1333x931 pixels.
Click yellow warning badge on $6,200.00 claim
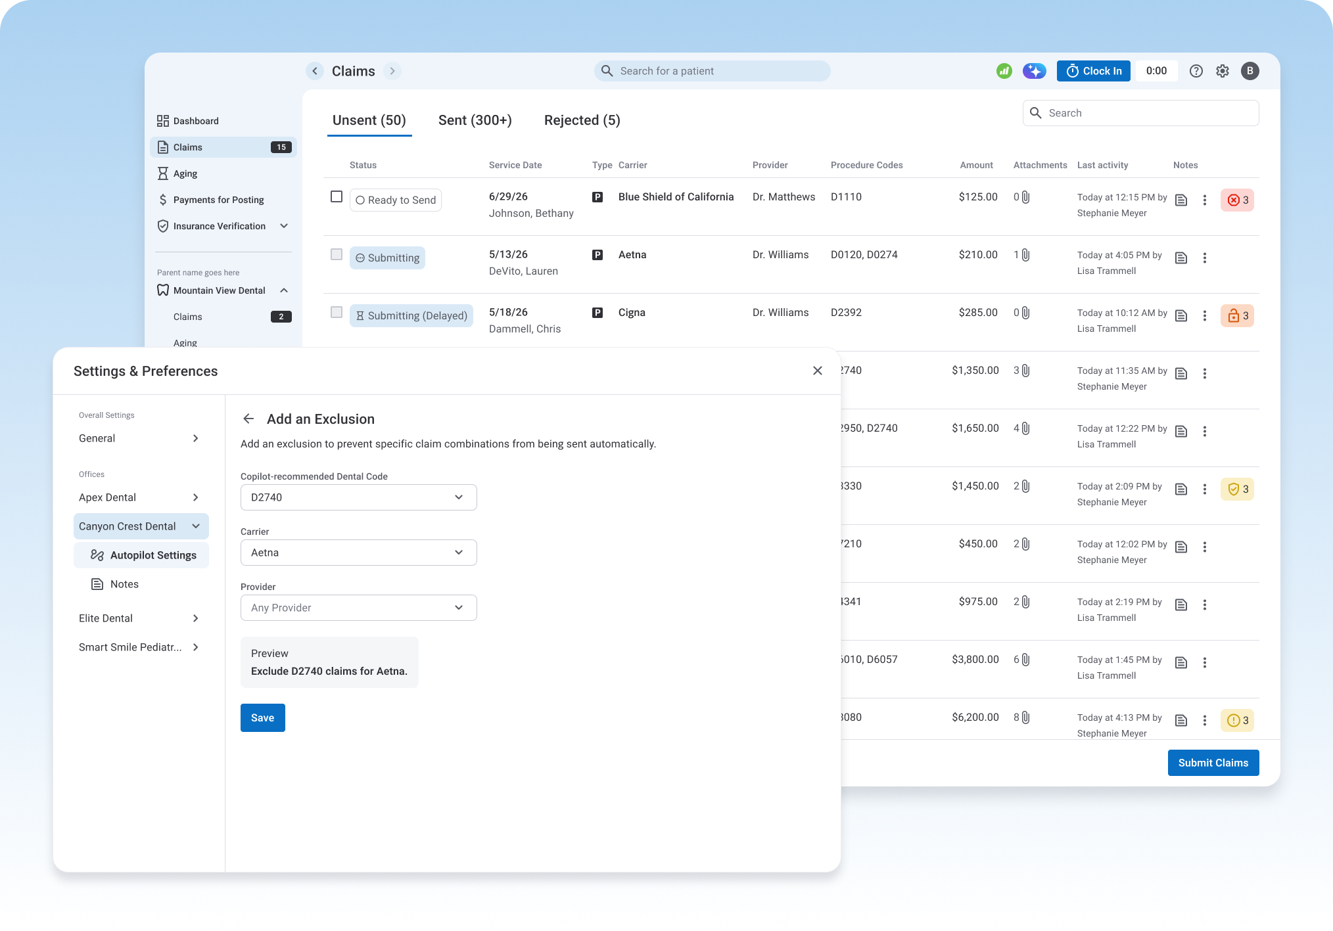tap(1237, 721)
